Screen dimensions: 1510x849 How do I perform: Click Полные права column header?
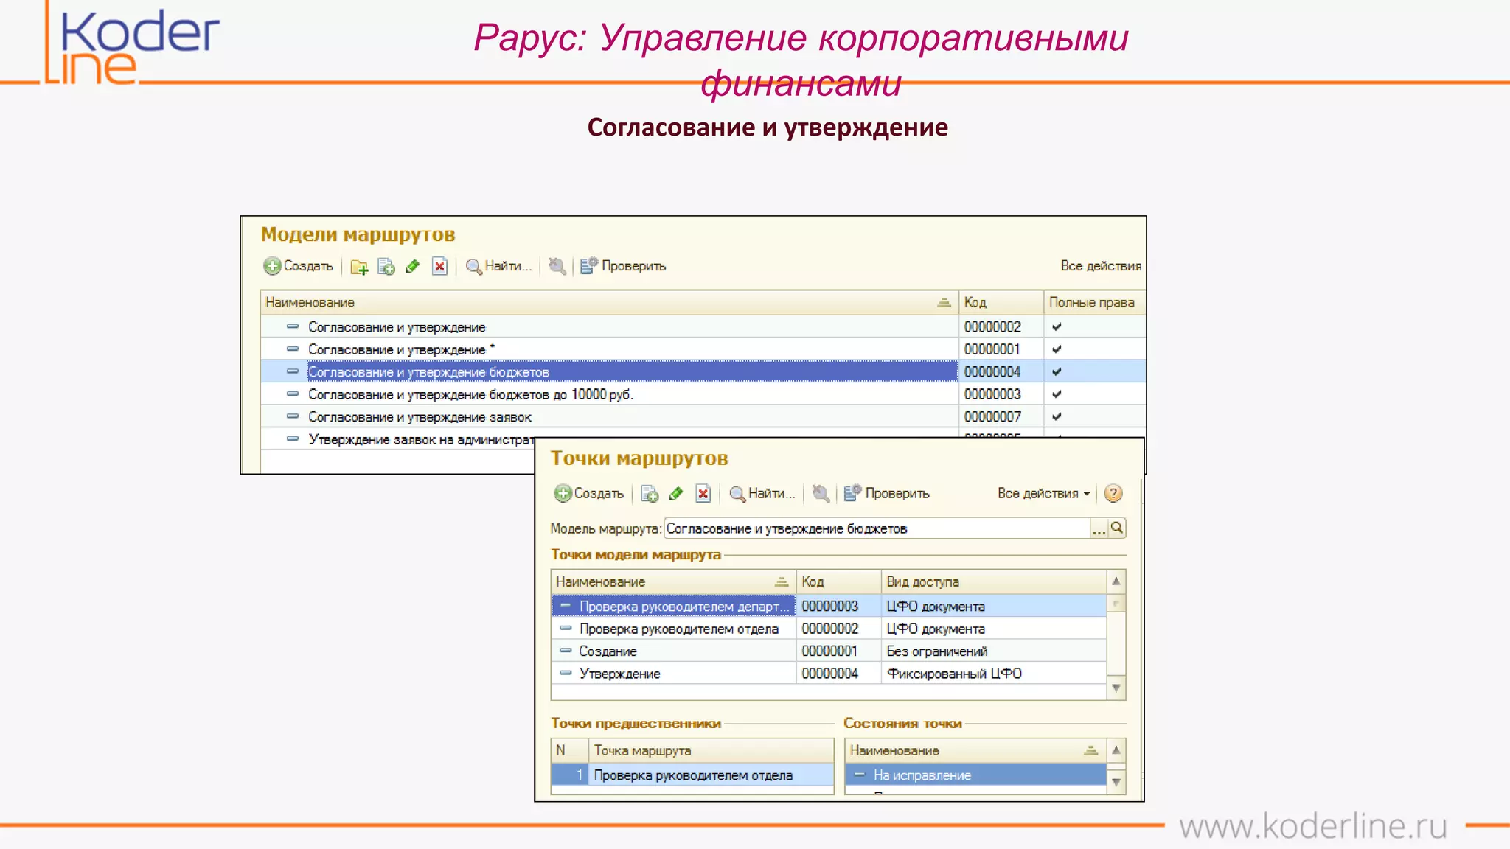tap(1094, 303)
